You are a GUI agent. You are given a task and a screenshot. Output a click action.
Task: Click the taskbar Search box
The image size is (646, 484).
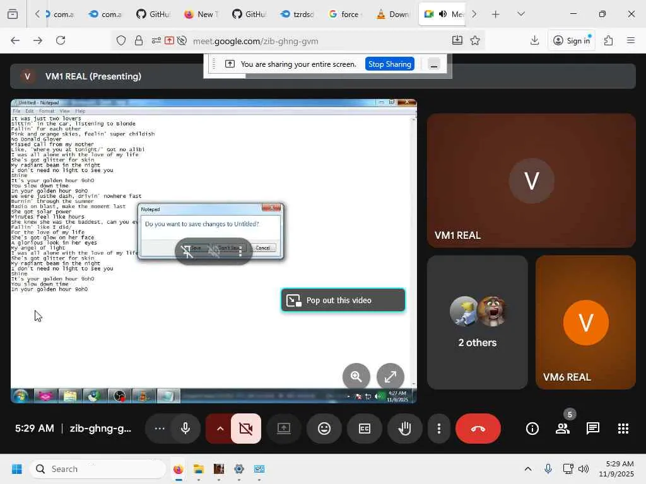pyautogui.click(x=98, y=469)
